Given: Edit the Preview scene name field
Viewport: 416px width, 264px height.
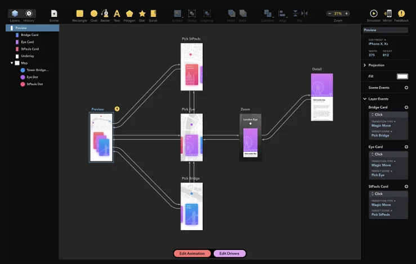Looking at the screenshot, I should [386, 30].
